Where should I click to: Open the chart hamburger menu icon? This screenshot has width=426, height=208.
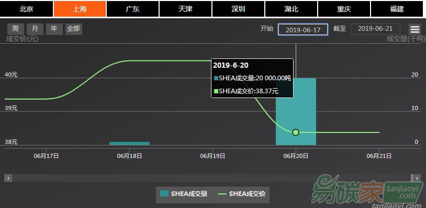tap(415, 30)
